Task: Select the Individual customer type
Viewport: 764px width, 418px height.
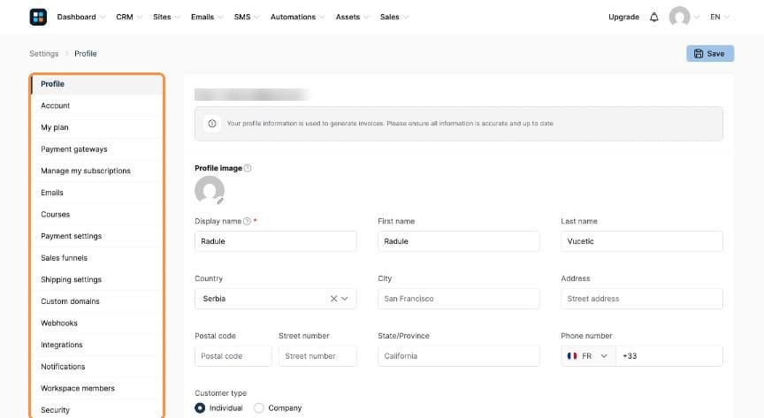Action: (x=200, y=407)
